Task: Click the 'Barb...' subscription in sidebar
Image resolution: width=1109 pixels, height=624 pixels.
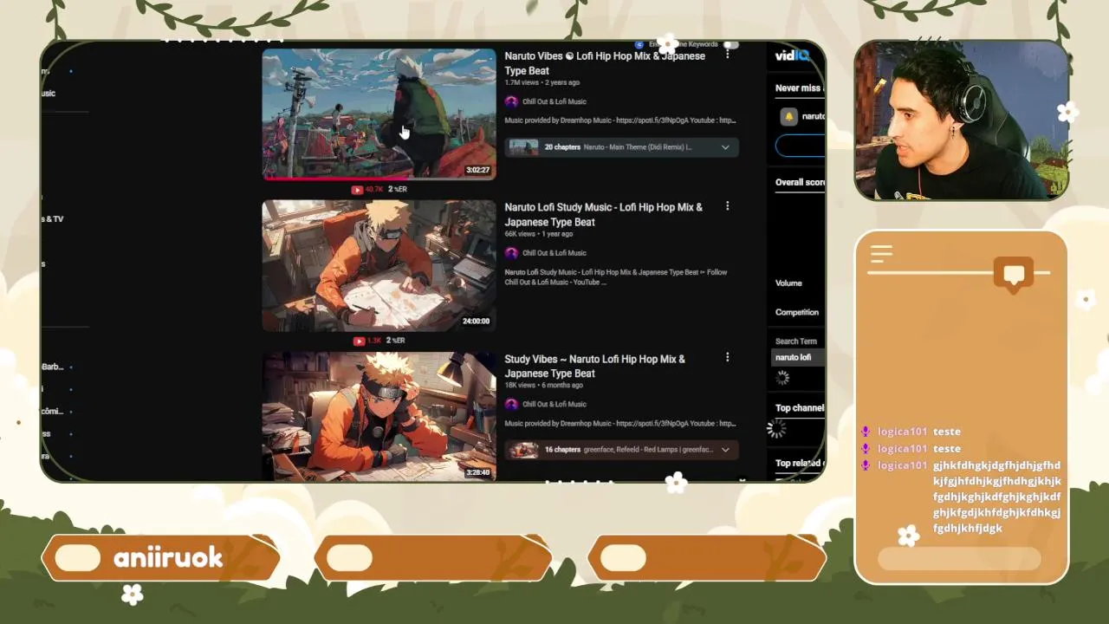Action: click(53, 367)
